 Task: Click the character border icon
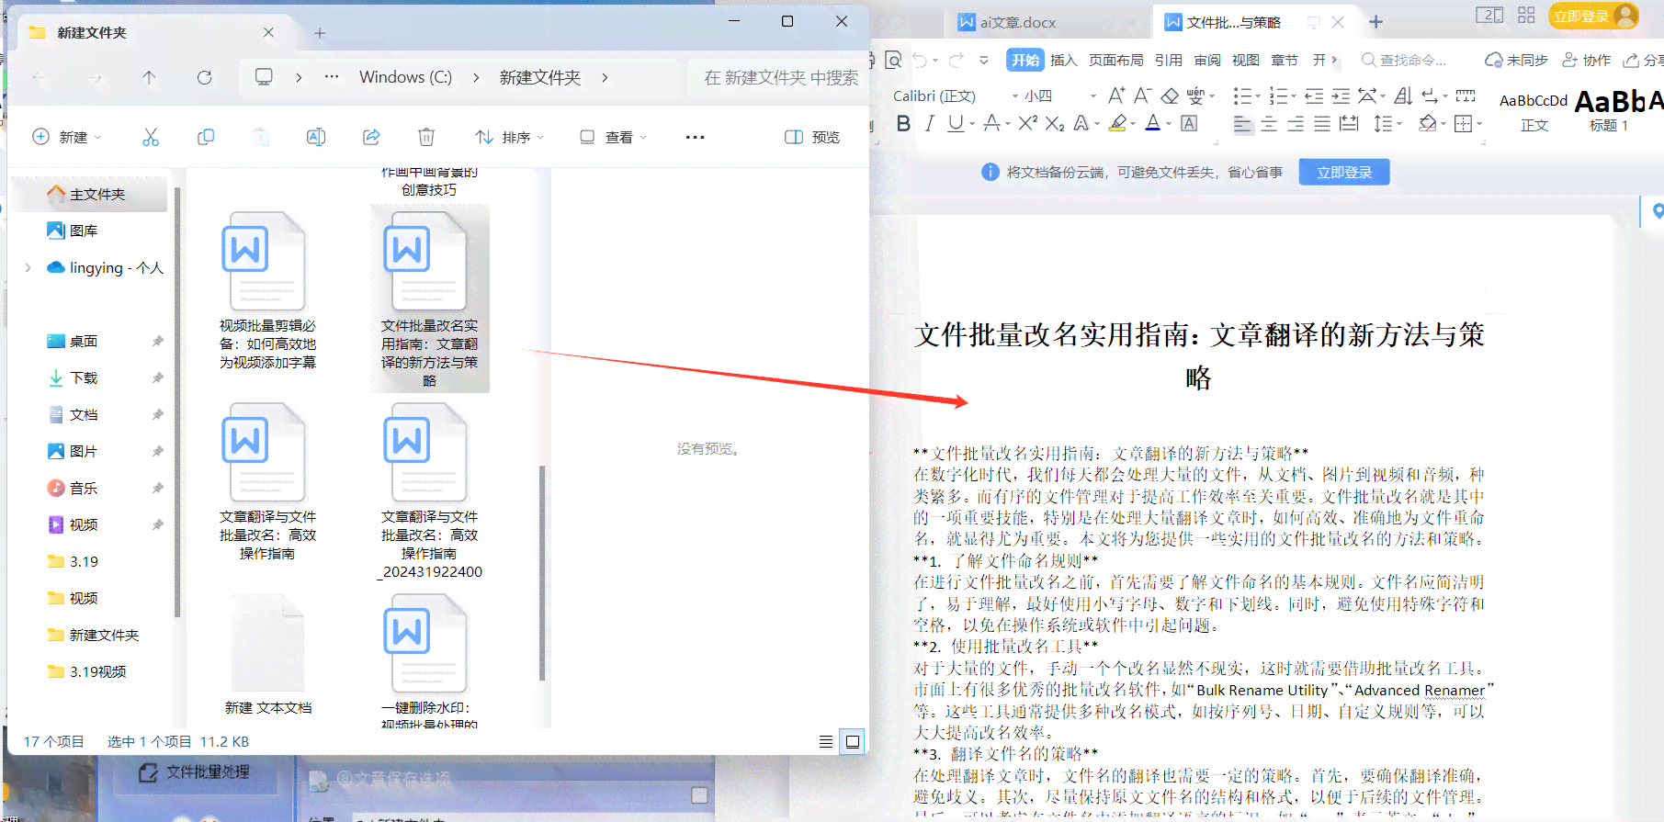1189,123
